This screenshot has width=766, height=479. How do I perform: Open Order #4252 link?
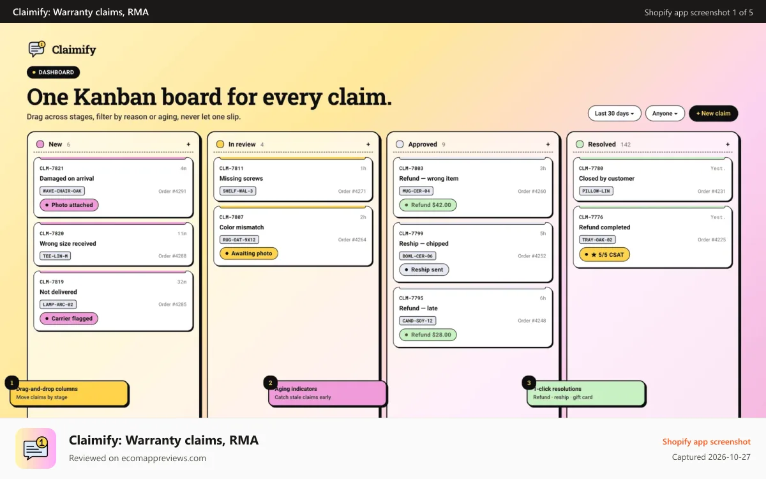(532, 256)
